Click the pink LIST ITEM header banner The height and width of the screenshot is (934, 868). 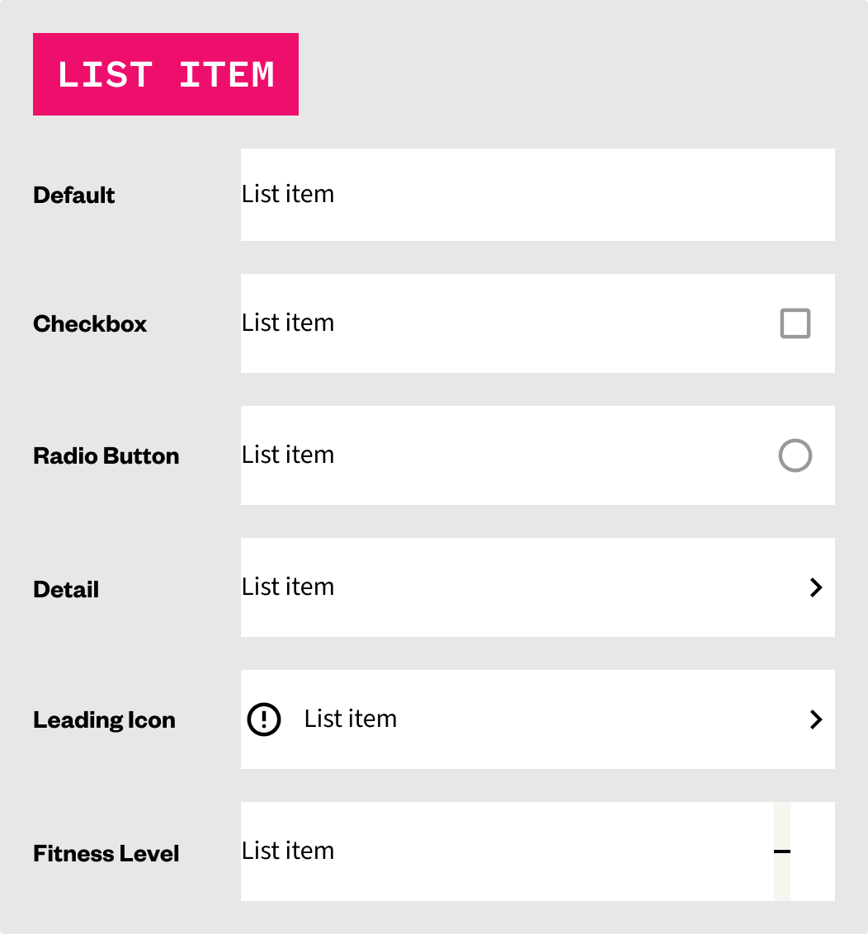click(x=166, y=74)
